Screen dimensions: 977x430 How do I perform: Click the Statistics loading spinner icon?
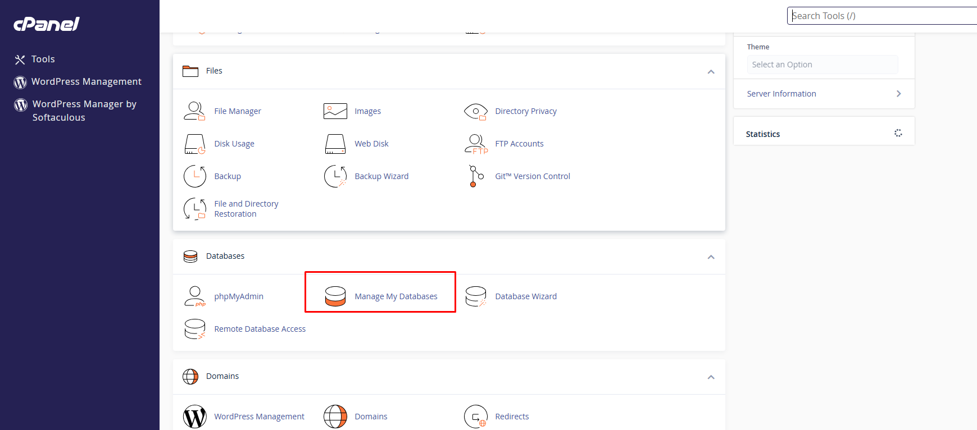[898, 133]
